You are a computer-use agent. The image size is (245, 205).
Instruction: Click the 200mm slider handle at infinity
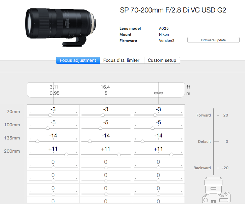[x=171, y=154]
